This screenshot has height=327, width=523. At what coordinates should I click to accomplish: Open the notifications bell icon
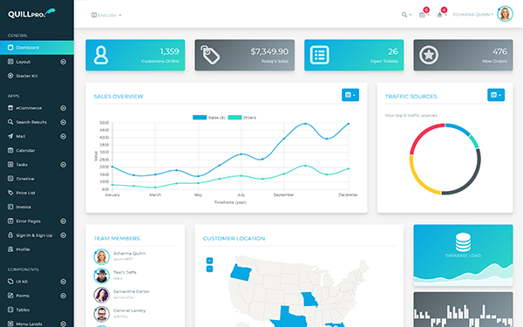441,14
